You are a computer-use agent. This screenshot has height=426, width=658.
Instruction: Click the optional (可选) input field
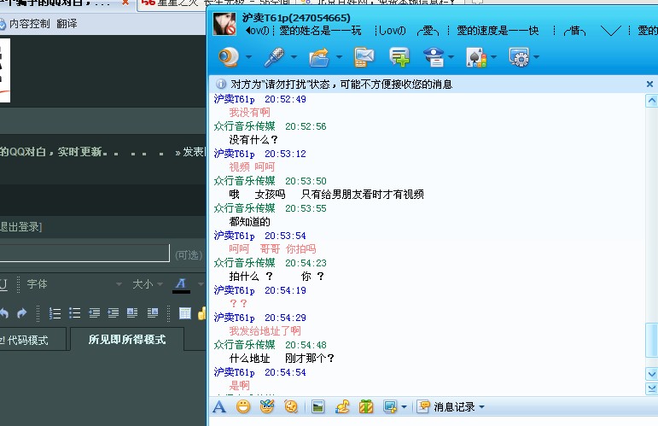click(x=84, y=253)
